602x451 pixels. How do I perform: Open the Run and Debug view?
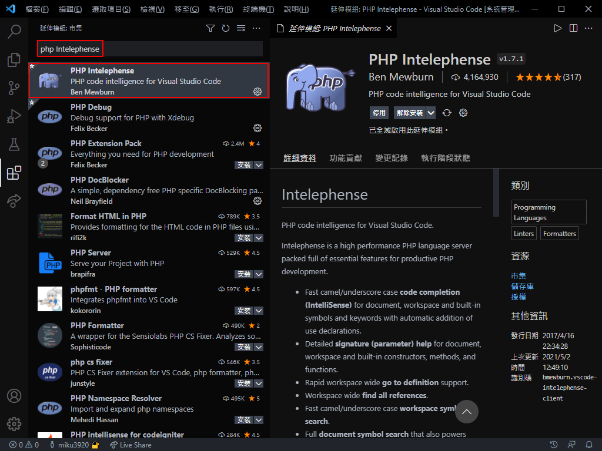(14, 116)
